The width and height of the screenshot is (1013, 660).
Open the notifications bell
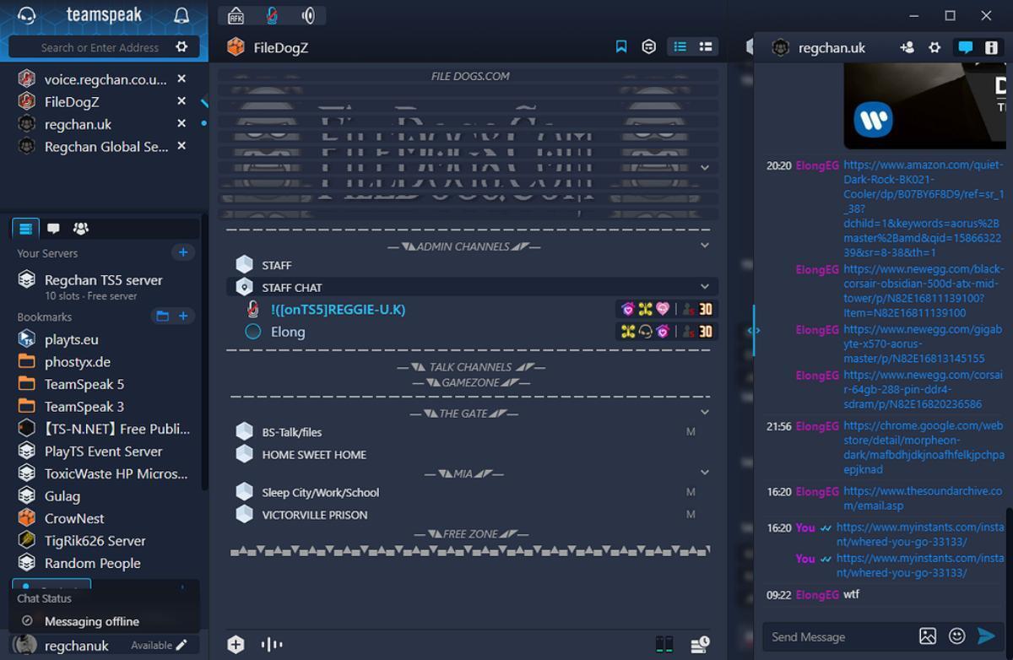(x=181, y=15)
